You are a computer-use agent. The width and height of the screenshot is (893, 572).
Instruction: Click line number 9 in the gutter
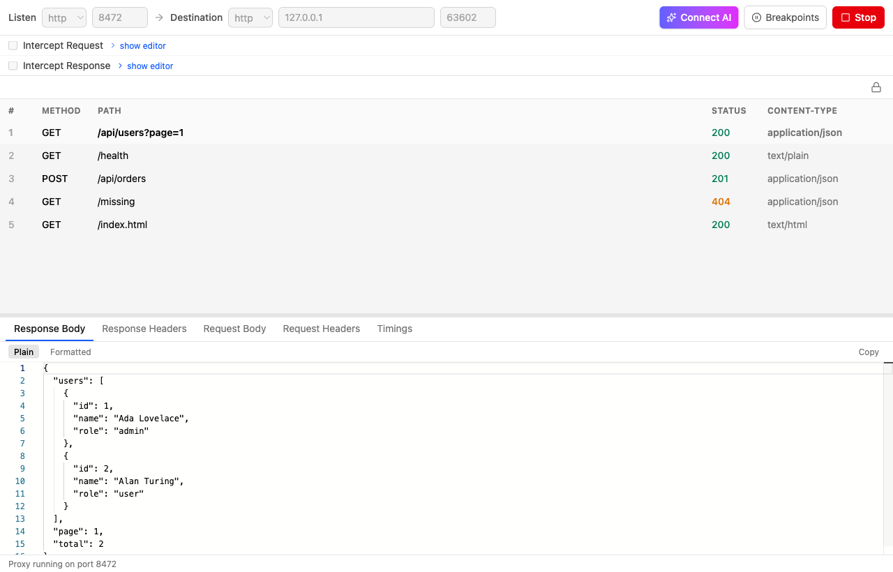click(22, 469)
